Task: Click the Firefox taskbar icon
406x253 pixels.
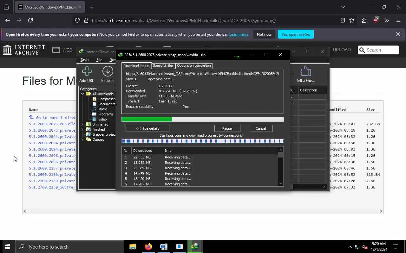Action: (x=148, y=247)
